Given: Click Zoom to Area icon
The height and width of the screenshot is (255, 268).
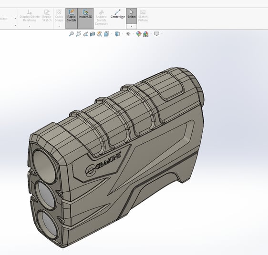Looking at the screenshot, I should (x=78, y=34).
